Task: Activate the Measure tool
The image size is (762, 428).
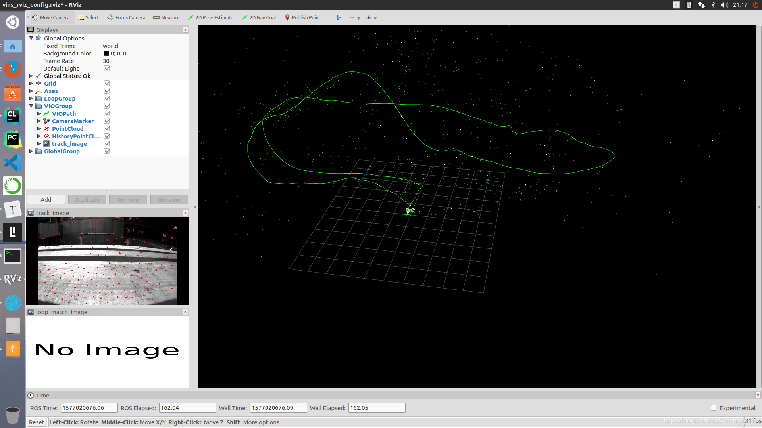Action: click(x=166, y=17)
